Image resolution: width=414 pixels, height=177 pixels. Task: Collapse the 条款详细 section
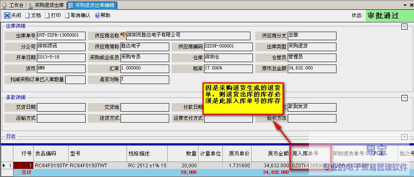tap(404, 98)
